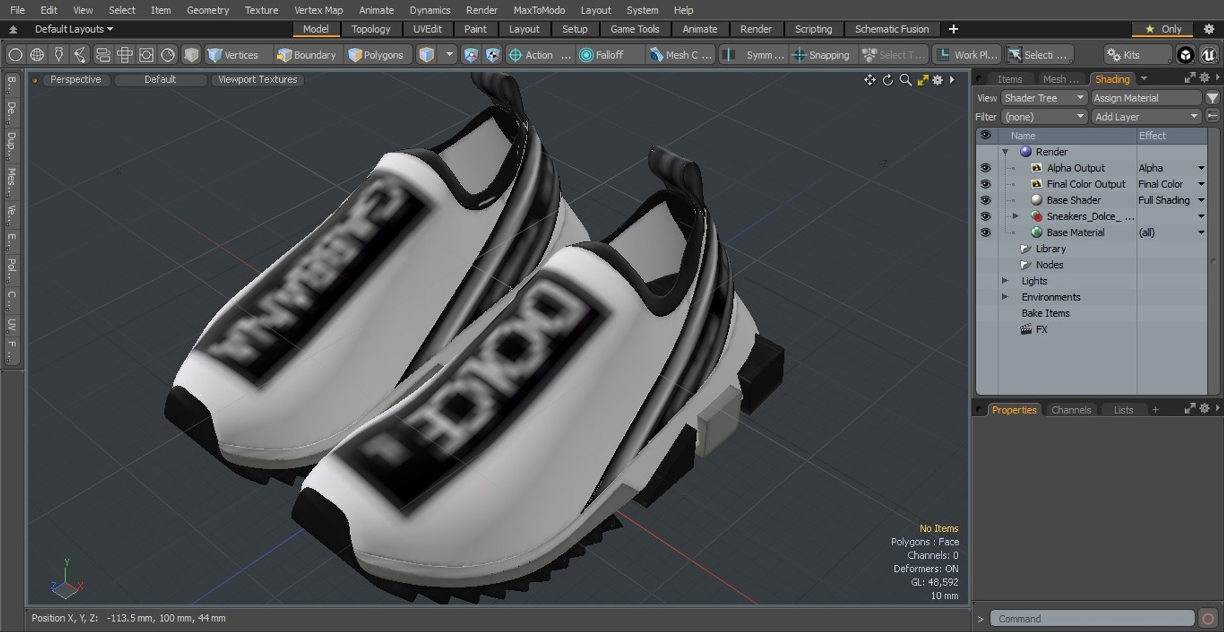The image size is (1224, 632).
Task: Select Polygons selection mode
Action: point(376,55)
